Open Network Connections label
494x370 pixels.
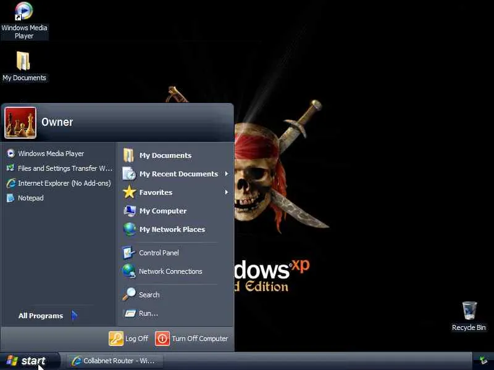click(x=170, y=271)
